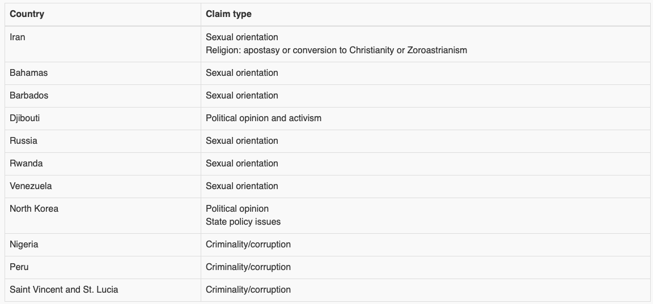Select Political opinion and activism text
Image resolution: width=653 pixels, height=304 pixels.
pos(263,118)
